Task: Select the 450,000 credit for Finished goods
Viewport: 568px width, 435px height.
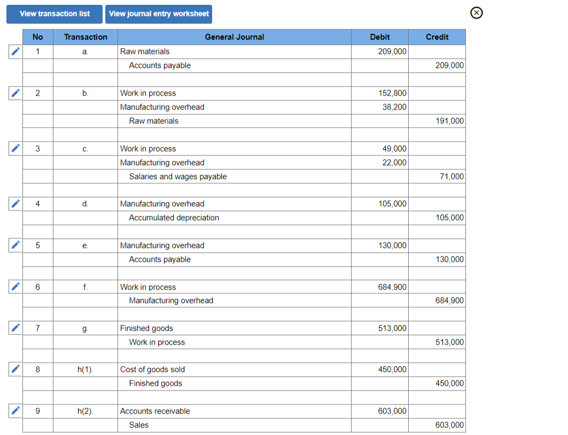Action: tap(437, 383)
